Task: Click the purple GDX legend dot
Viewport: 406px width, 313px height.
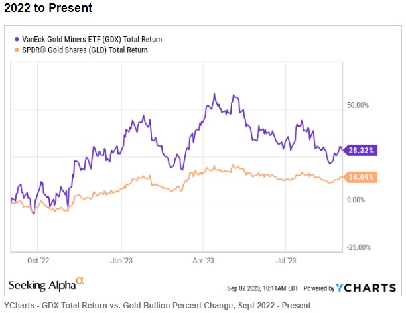Action: pyautogui.click(x=17, y=40)
